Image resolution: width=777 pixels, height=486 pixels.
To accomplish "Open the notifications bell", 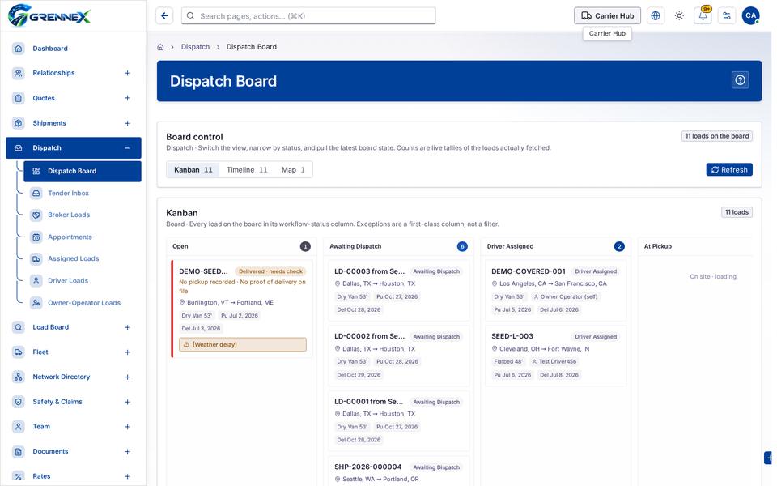I will [x=703, y=16].
